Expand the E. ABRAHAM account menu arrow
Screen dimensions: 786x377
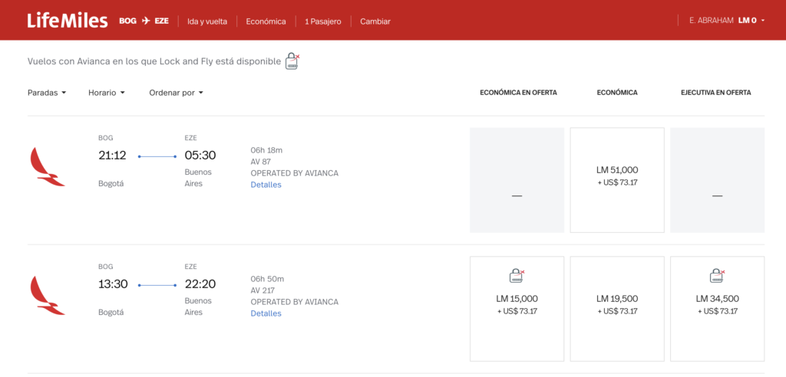coord(762,21)
